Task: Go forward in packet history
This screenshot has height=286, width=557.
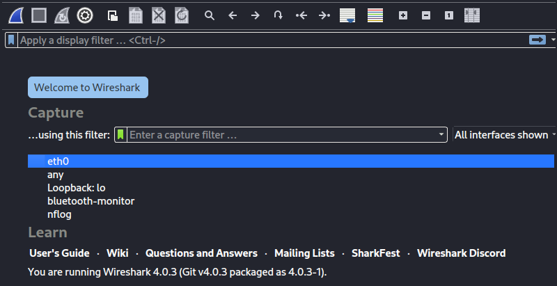Action: [256, 15]
